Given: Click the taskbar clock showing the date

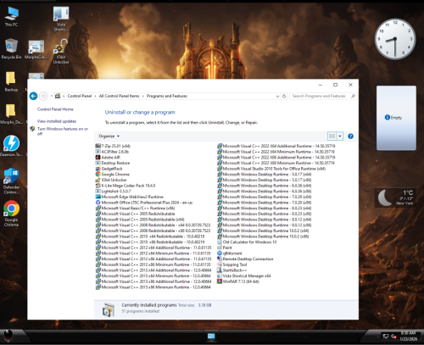Looking at the screenshot, I should pos(408,336).
